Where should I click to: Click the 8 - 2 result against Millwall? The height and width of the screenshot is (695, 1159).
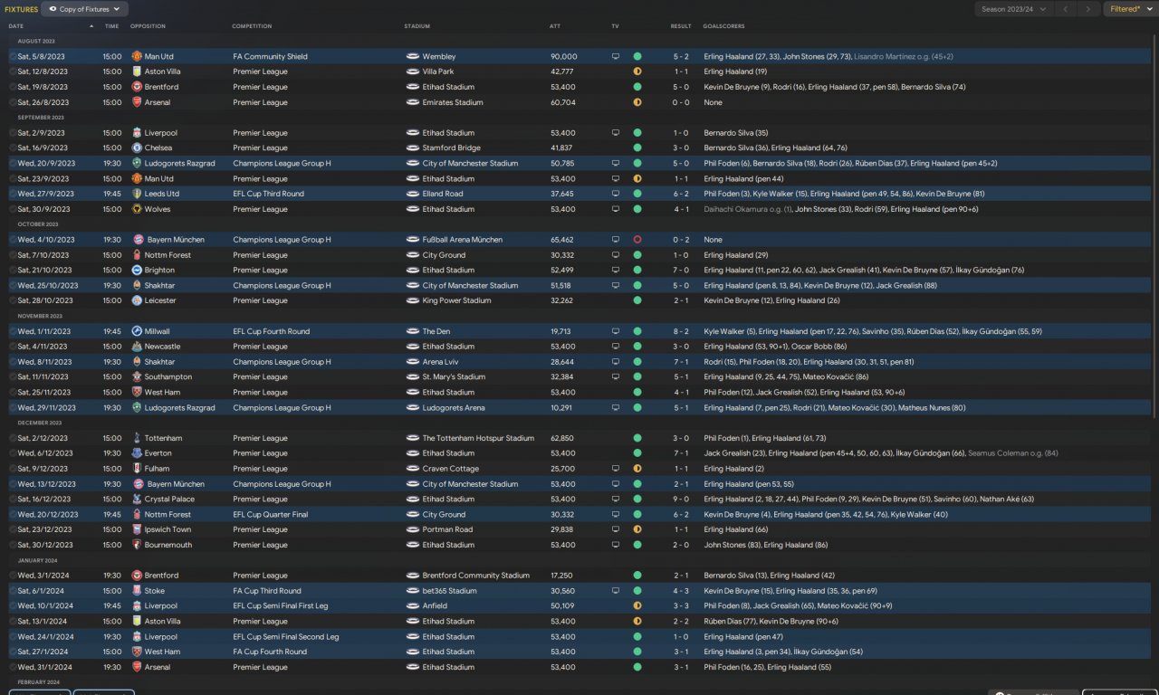(681, 331)
